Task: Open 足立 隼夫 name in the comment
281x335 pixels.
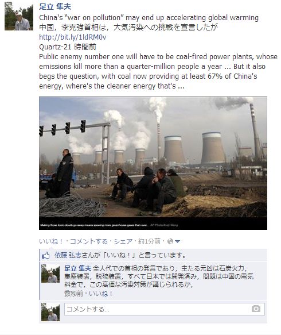Action: pyautogui.click(x=77, y=268)
